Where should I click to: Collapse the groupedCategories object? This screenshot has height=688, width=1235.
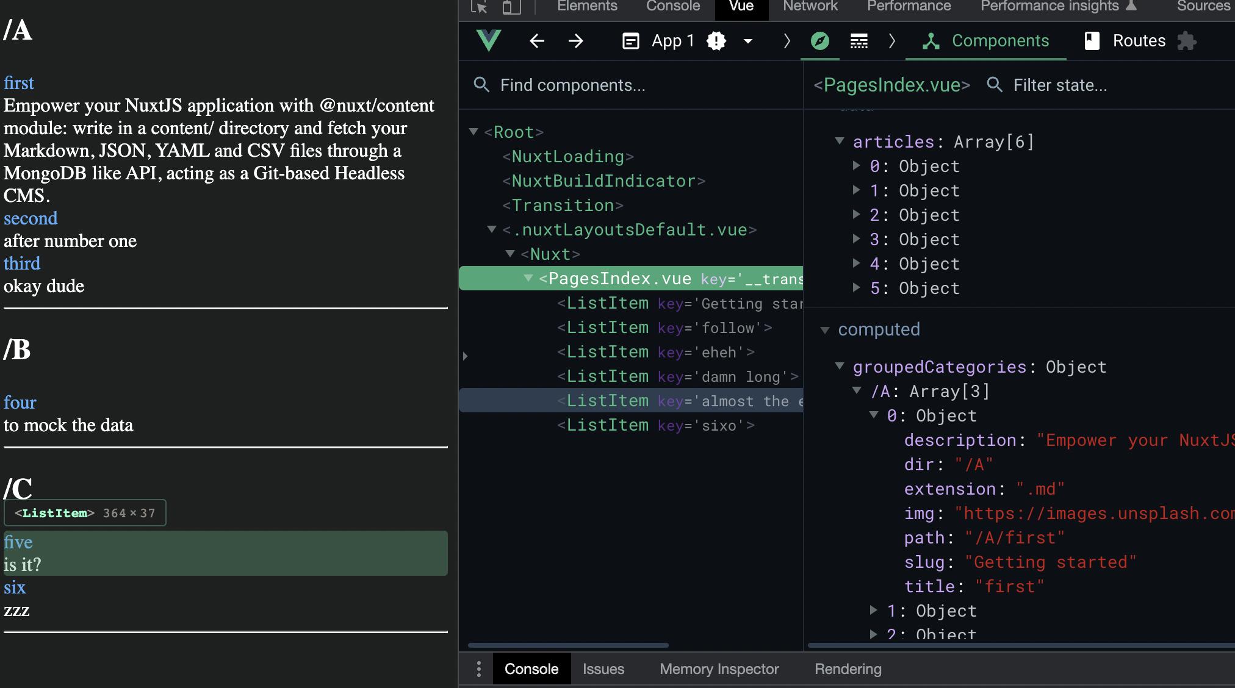(x=840, y=366)
